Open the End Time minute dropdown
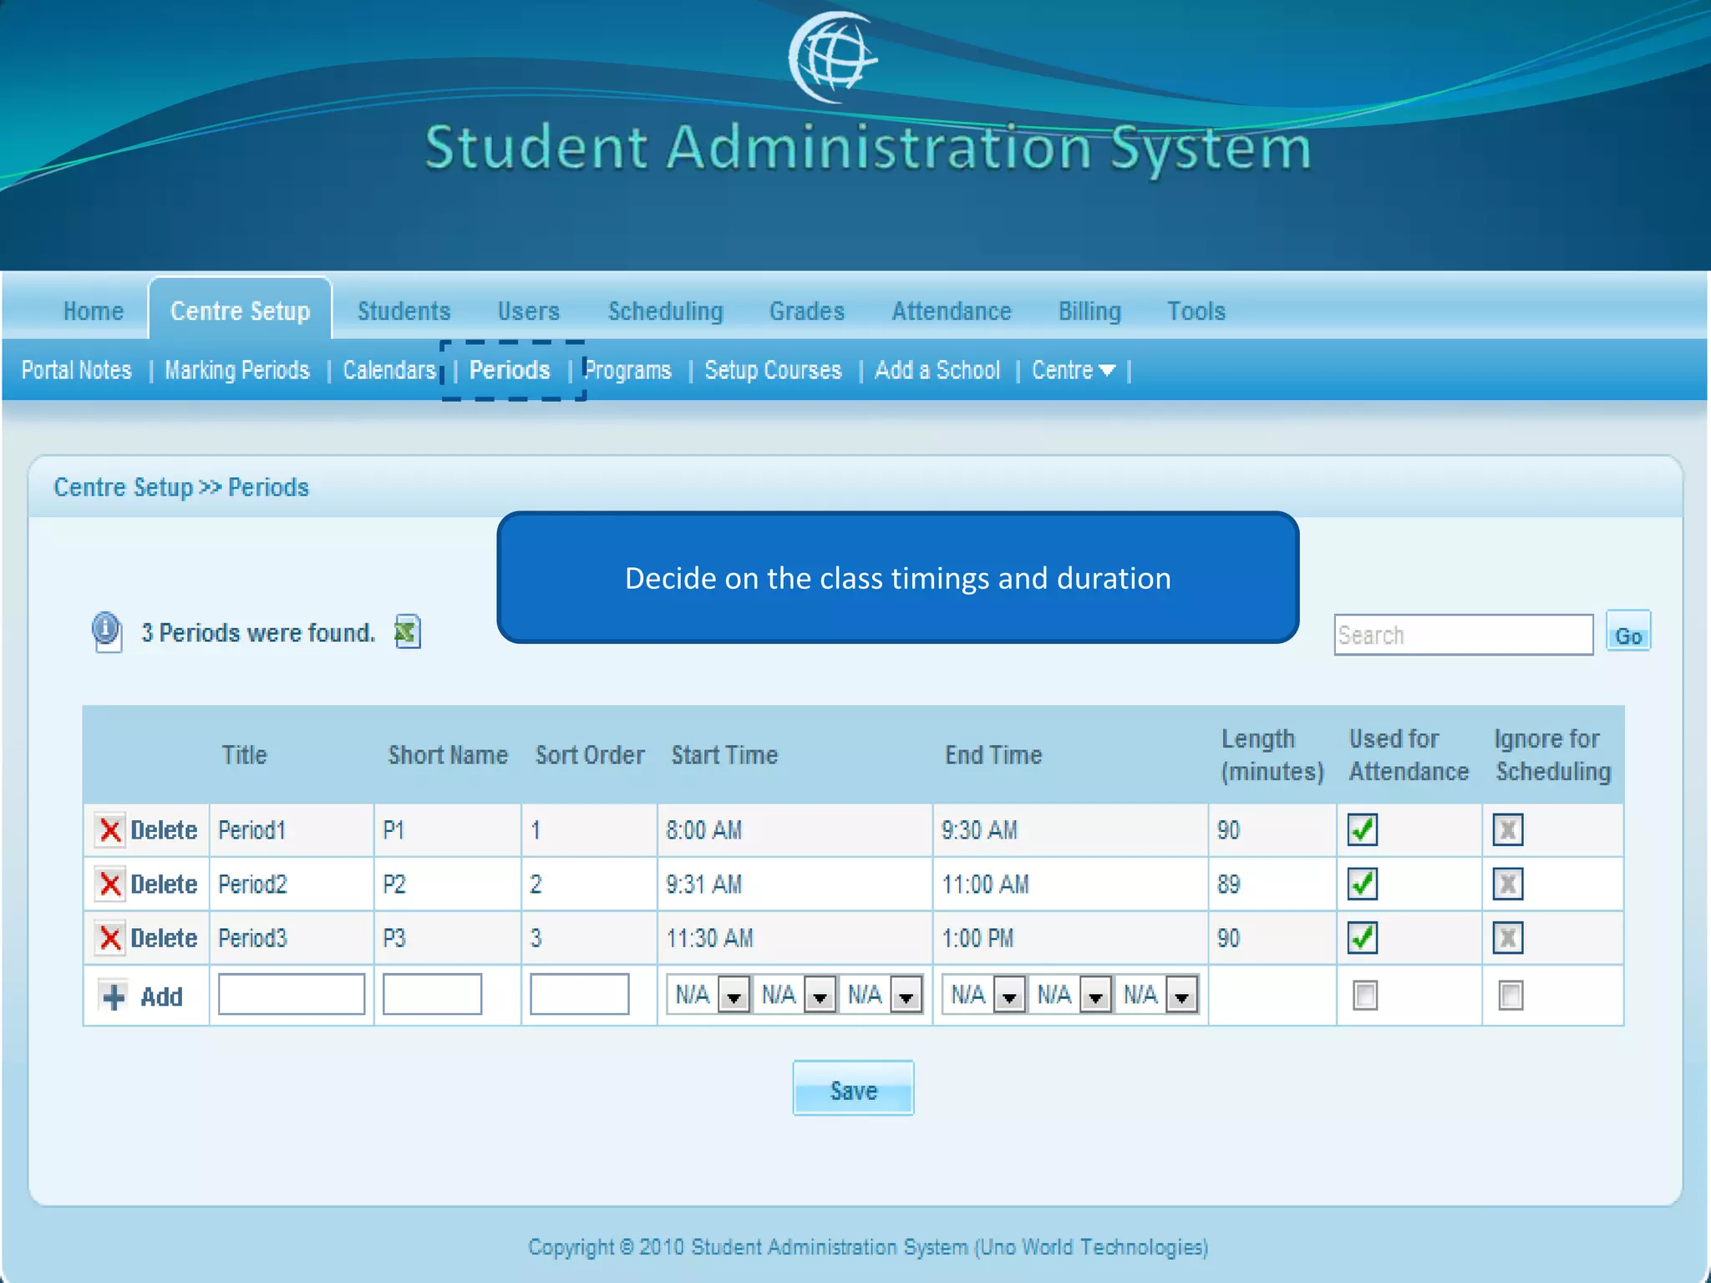1711x1283 pixels. (x=1071, y=995)
